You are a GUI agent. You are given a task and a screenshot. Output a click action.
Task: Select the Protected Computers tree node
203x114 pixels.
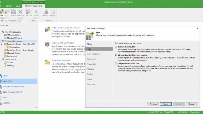pos(13,41)
